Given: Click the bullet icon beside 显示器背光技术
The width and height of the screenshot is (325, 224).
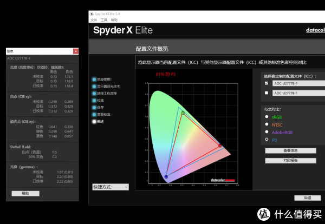Looking at the screenshot, I should point(94,87).
